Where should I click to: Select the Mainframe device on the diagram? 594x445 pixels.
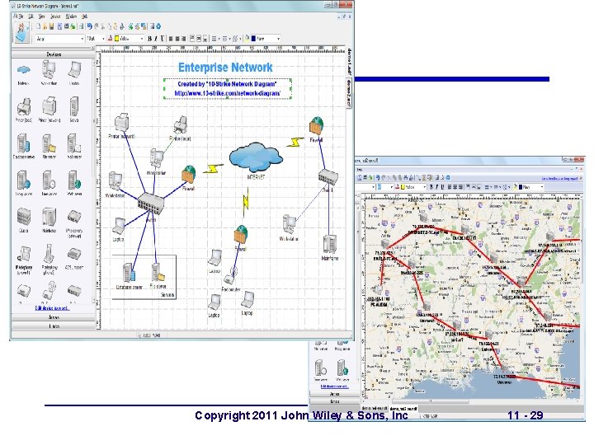(329, 245)
